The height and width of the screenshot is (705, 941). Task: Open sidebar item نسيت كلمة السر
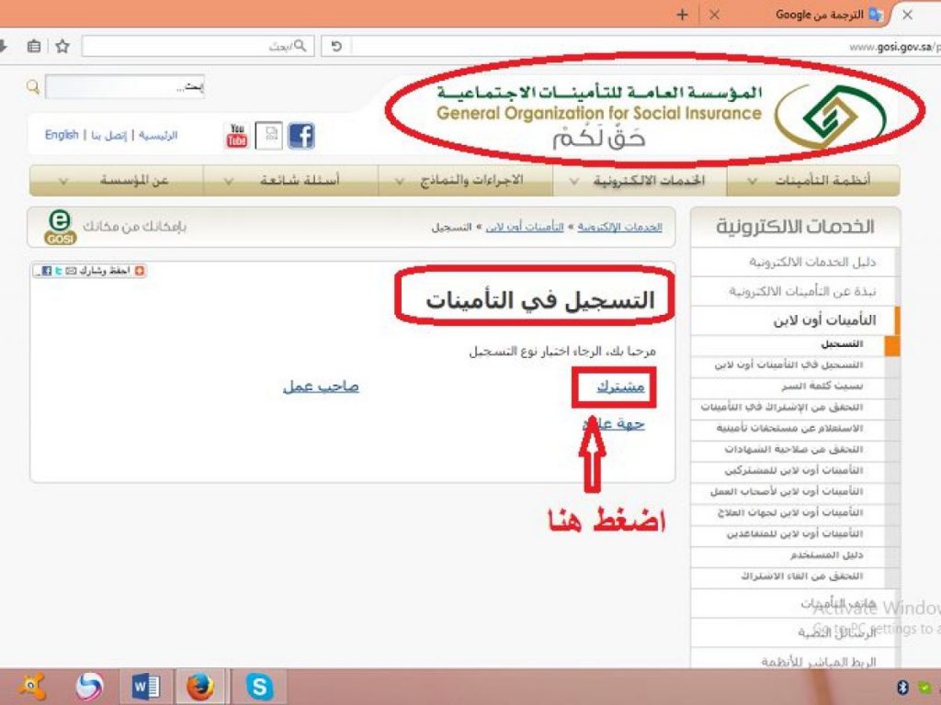click(x=822, y=386)
